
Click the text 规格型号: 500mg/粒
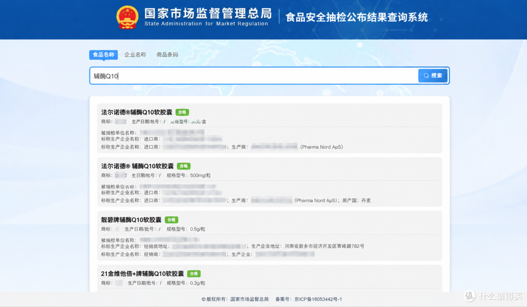188,175
